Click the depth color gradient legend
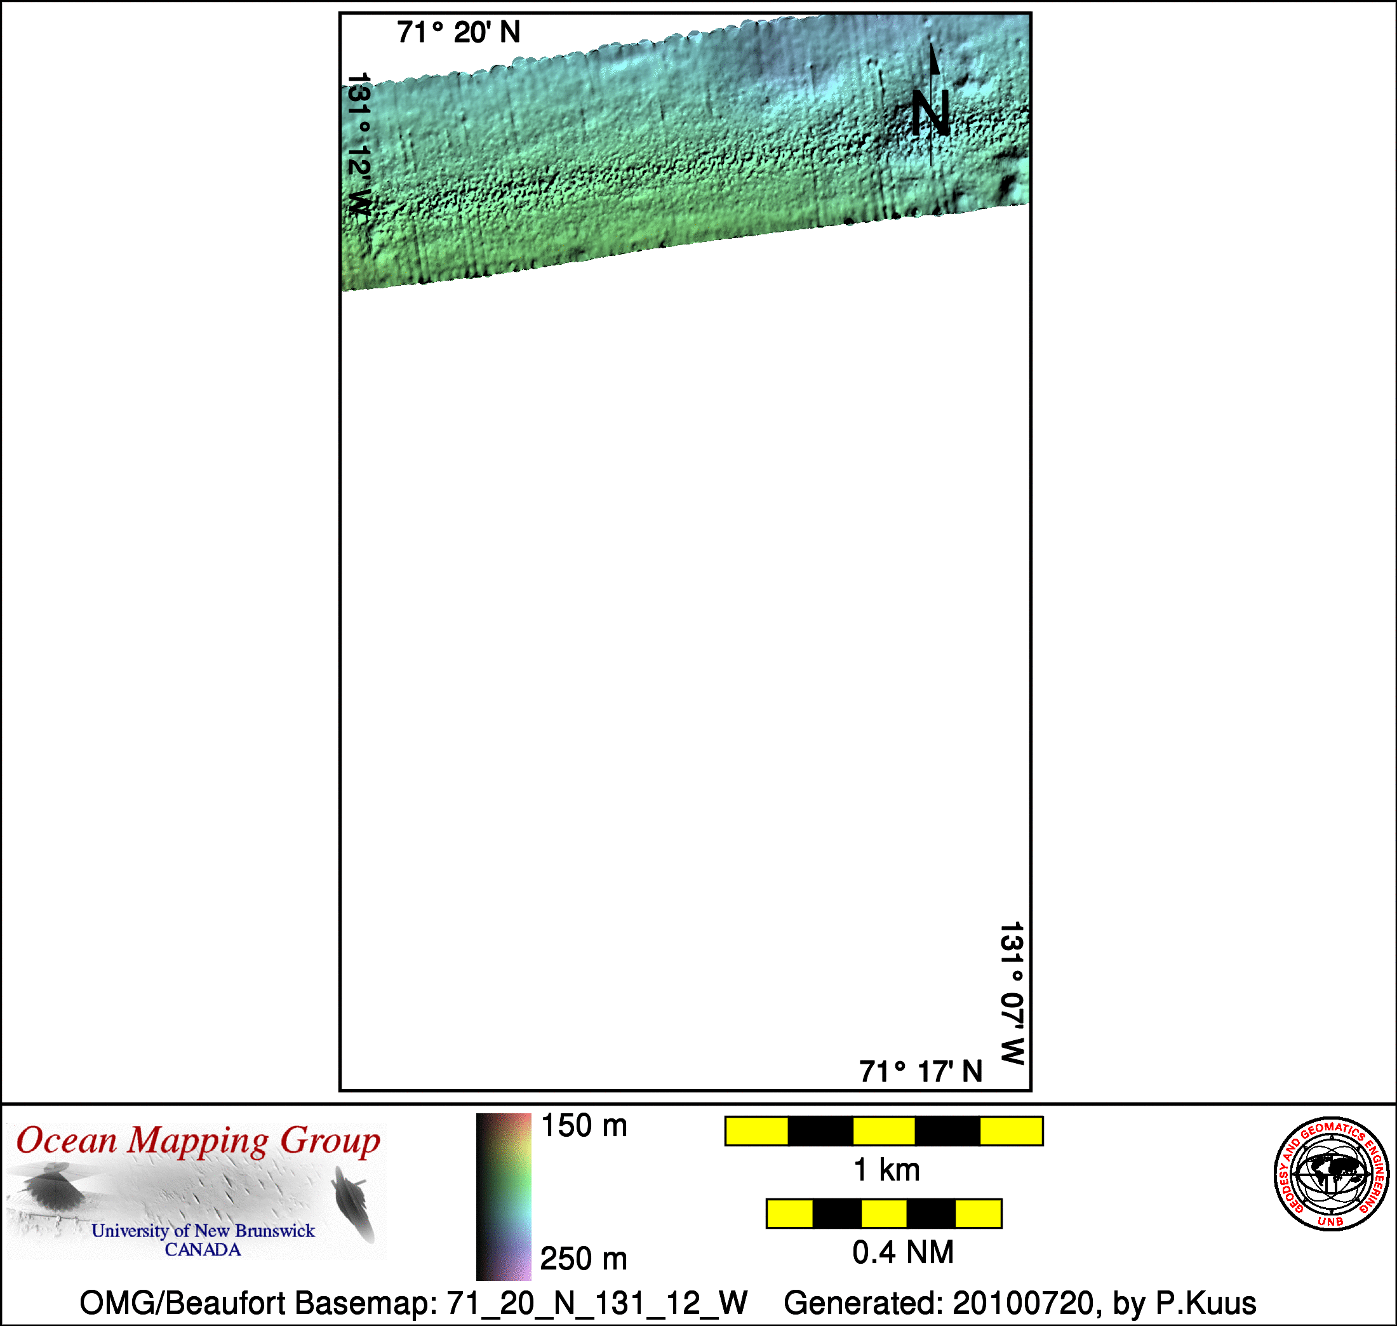The image size is (1397, 1326). pos(503,1196)
